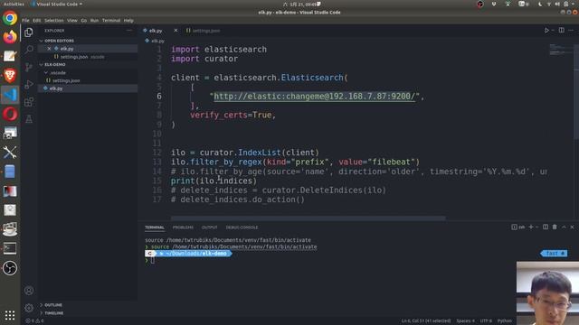Open the run button dropdown arrow
This screenshot has height=325, width=579.
pyautogui.click(x=553, y=30)
